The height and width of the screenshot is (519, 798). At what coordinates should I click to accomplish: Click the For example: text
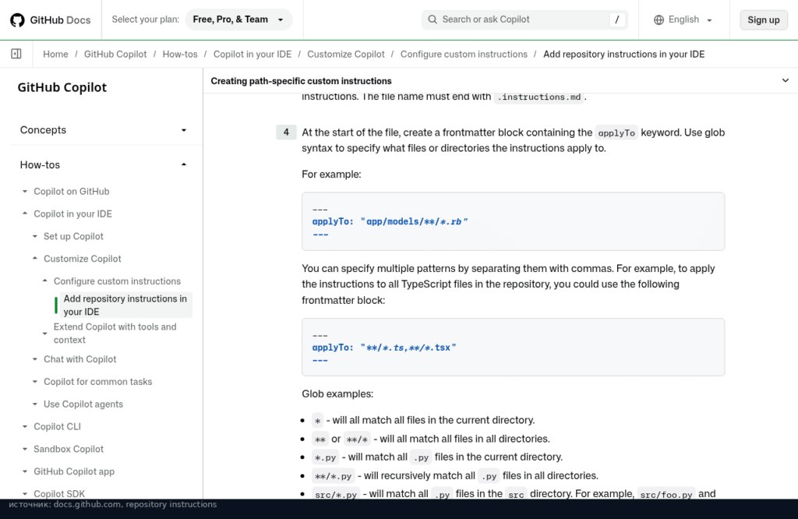pos(331,174)
